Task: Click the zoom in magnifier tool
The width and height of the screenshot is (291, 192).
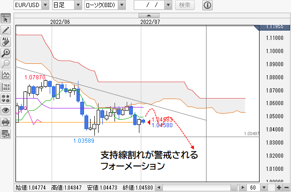Action: point(6,53)
